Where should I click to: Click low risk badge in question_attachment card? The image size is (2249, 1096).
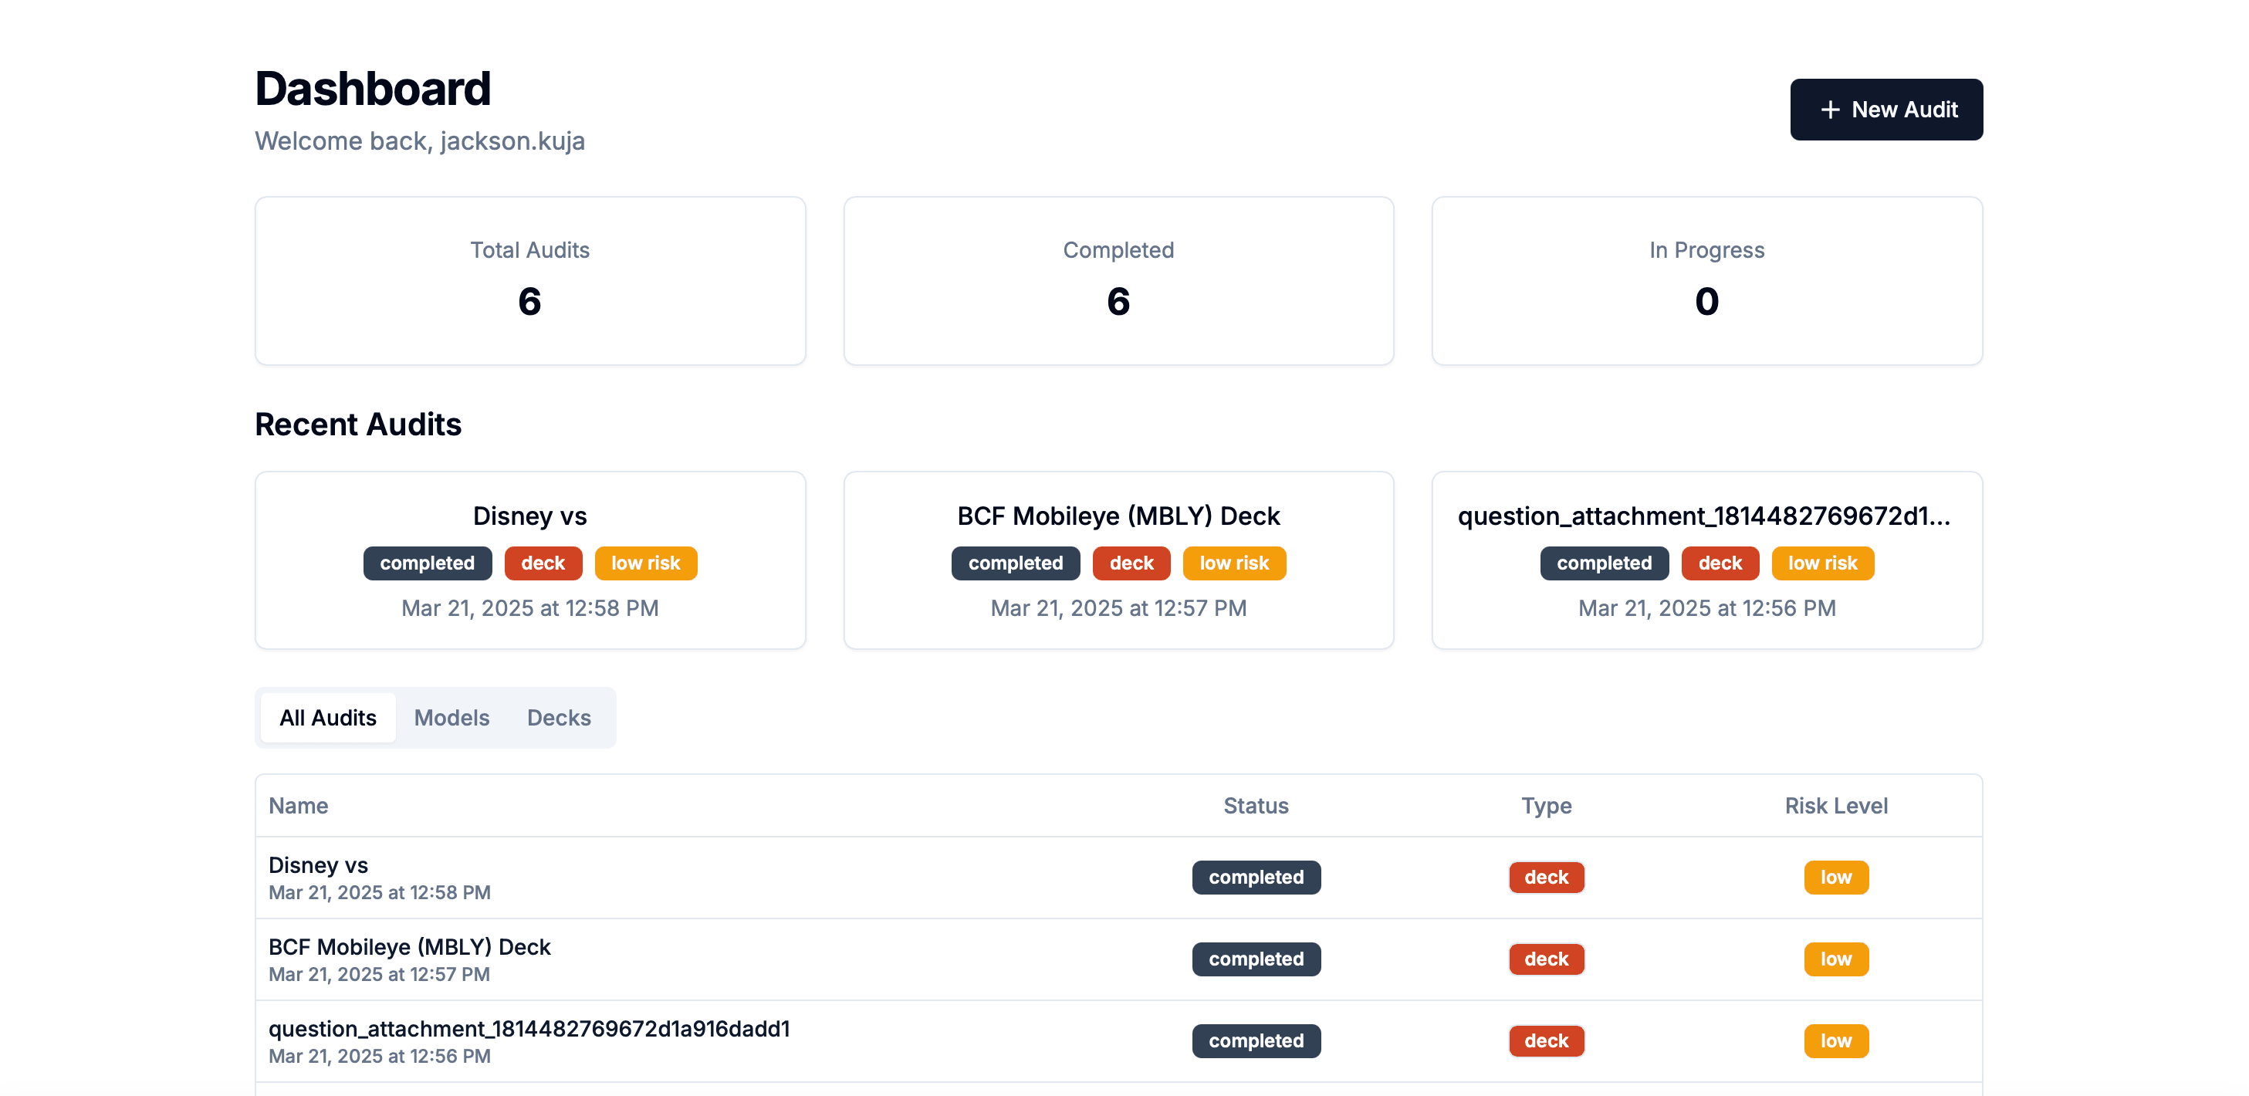(1822, 564)
